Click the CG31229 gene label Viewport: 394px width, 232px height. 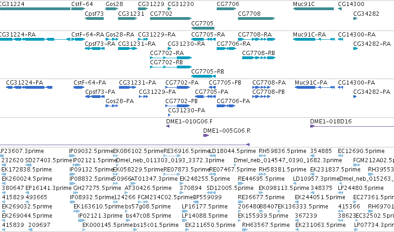151,4
